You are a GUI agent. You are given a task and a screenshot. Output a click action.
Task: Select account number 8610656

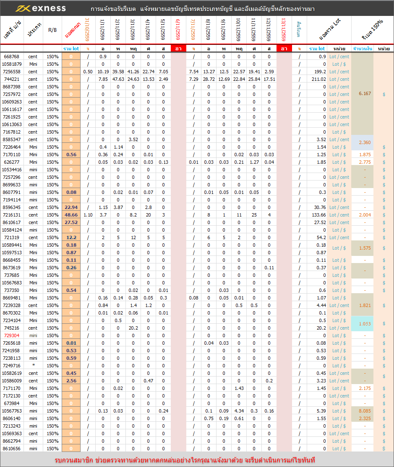(x=12, y=449)
